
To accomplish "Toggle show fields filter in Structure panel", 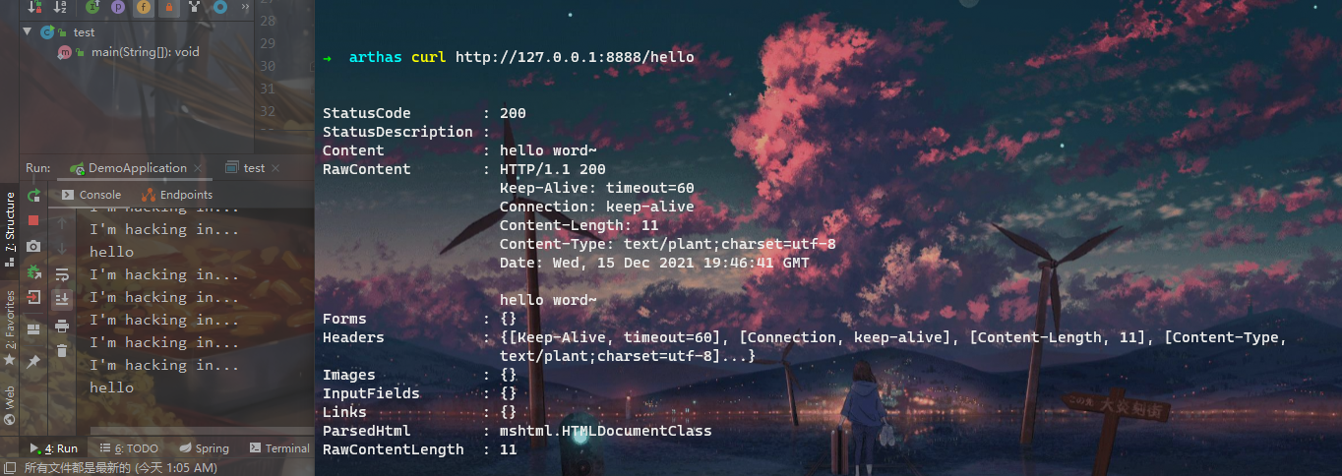I will [144, 7].
